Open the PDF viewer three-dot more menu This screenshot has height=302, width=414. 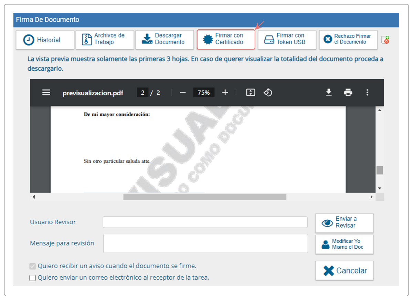(x=367, y=92)
